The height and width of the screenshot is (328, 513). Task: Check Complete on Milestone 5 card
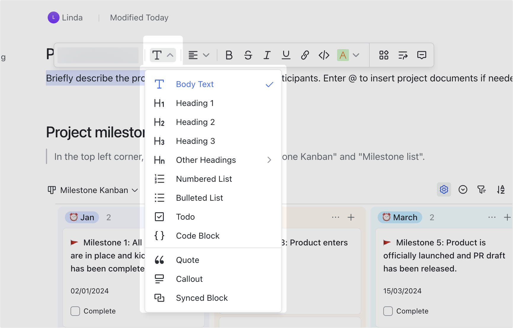tap(388, 311)
